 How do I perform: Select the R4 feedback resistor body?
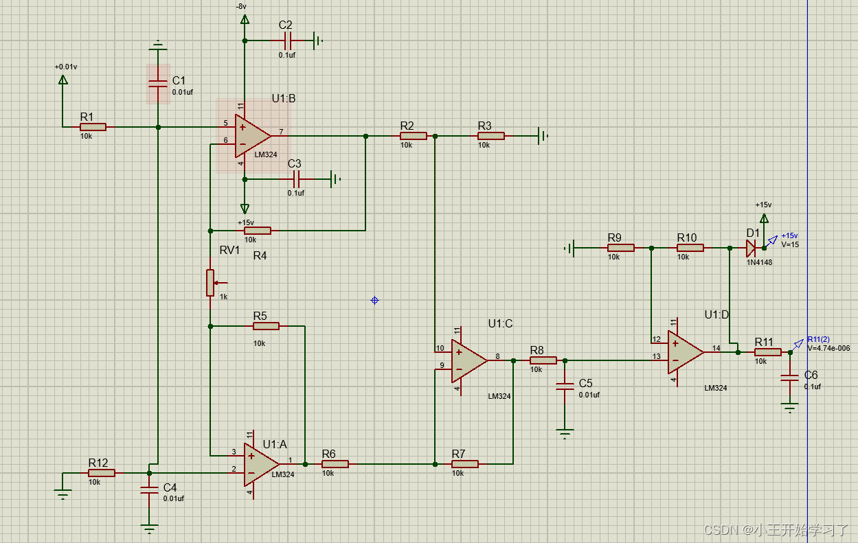(x=258, y=231)
